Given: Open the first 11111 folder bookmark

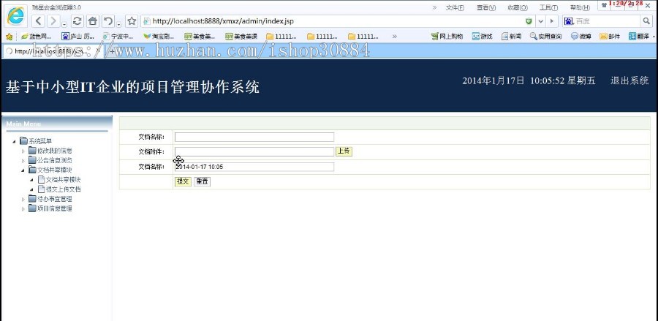Looking at the screenshot, I should coord(281,37).
